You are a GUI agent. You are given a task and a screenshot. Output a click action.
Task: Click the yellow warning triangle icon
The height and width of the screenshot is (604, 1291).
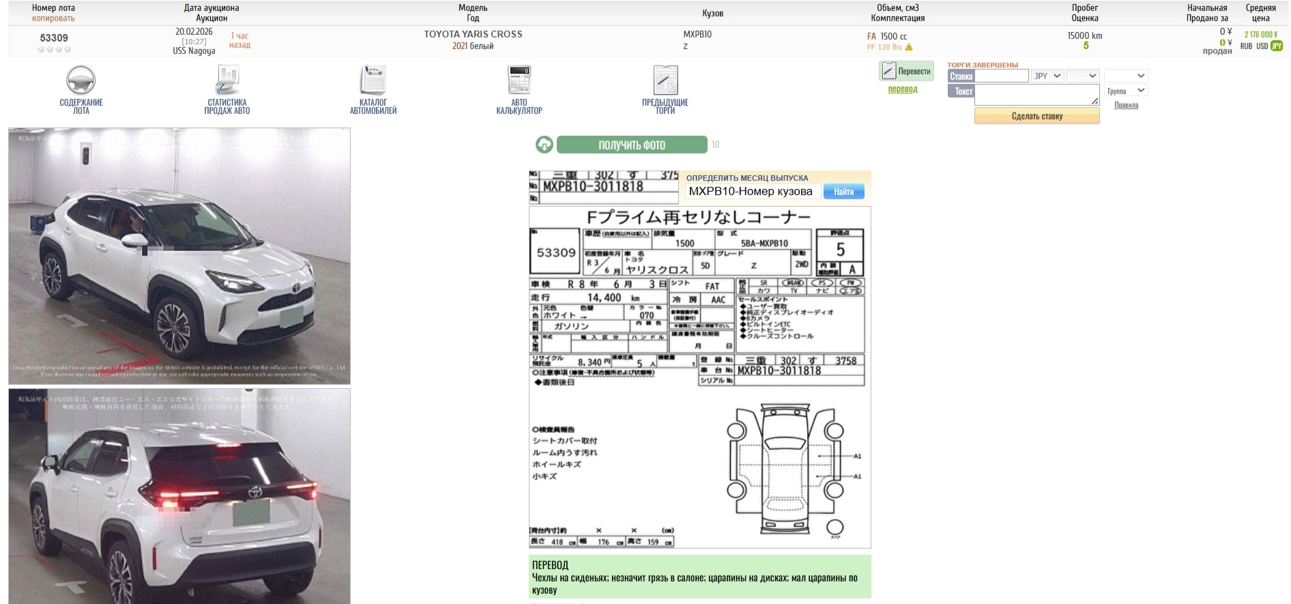click(909, 48)
